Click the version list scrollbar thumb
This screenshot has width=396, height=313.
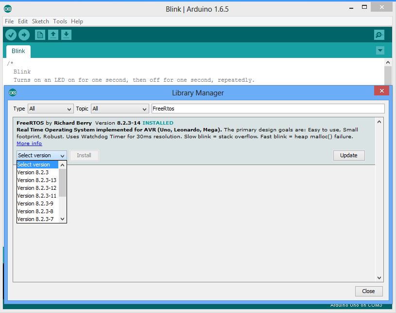62,183
